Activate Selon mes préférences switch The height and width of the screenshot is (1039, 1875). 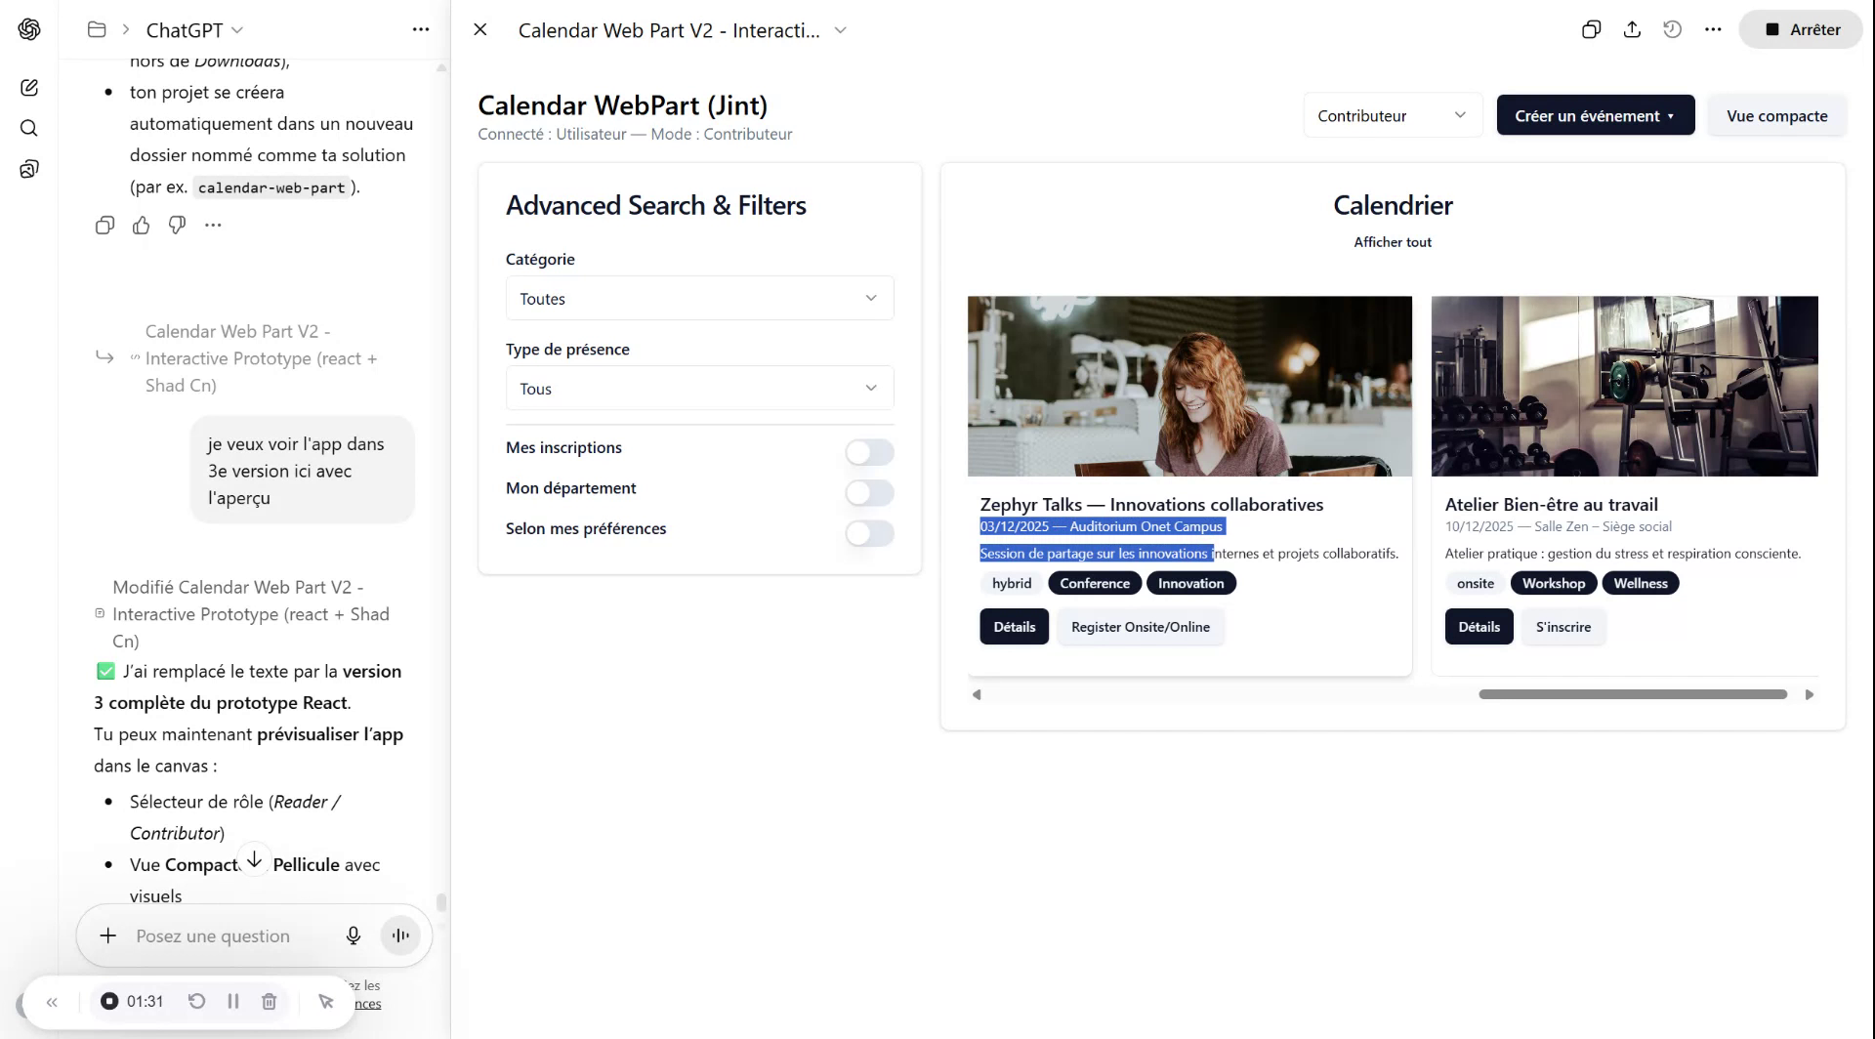click(x=868, y=534)
